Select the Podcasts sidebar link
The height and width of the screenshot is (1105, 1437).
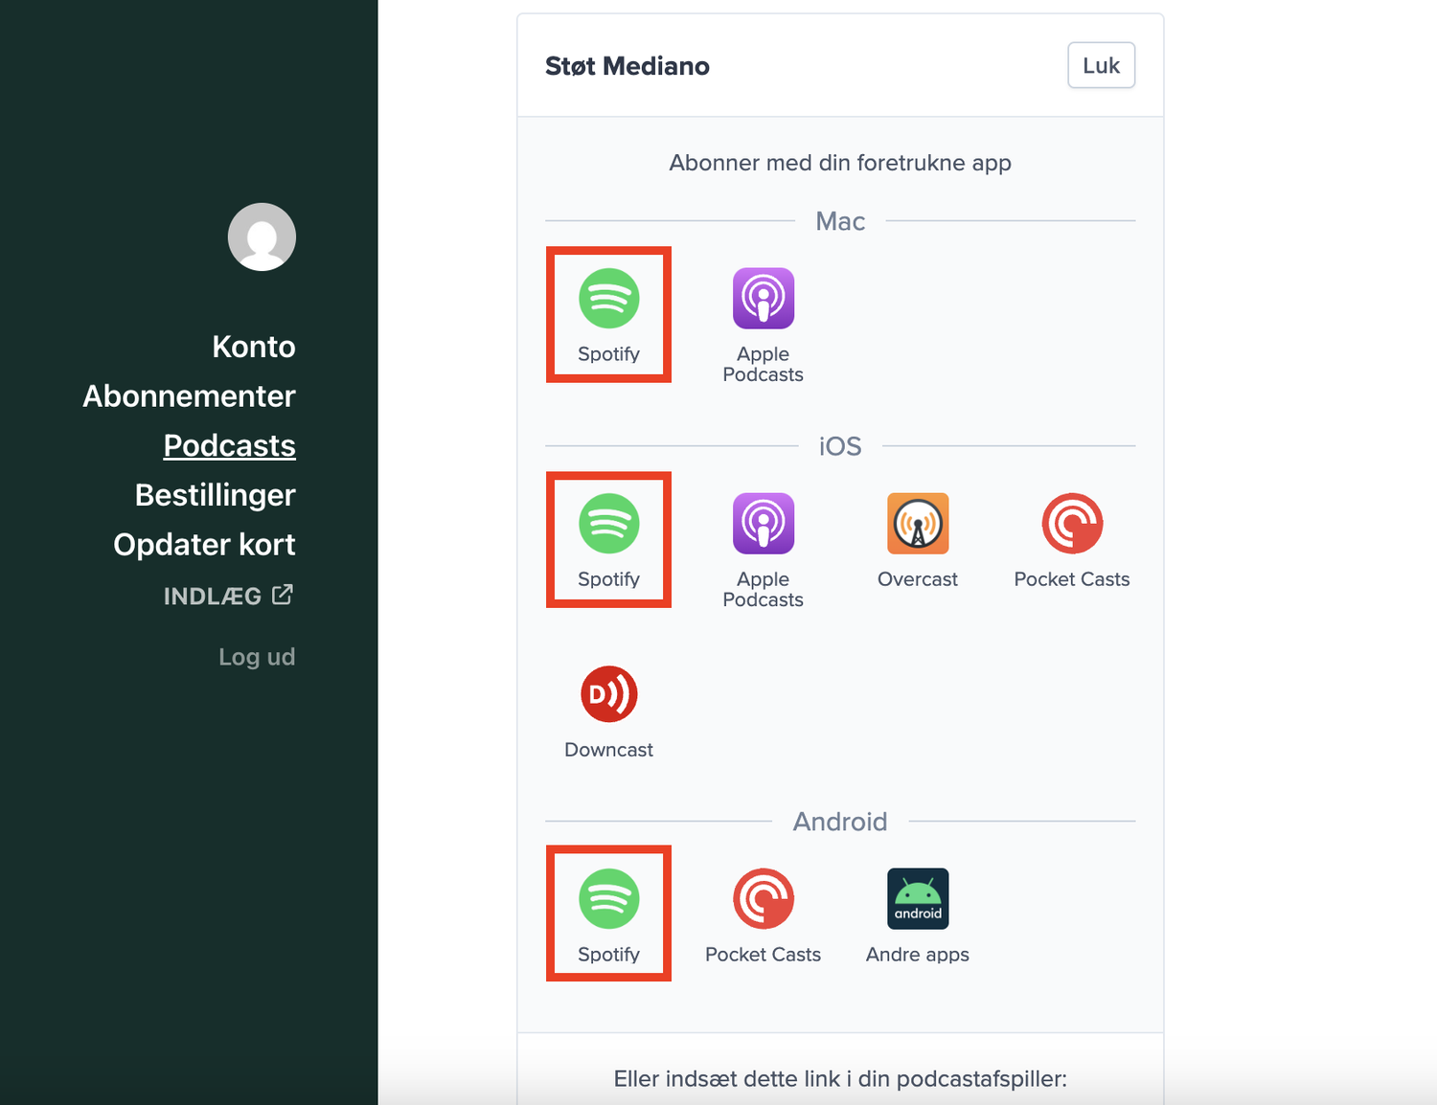coord(230,445)
